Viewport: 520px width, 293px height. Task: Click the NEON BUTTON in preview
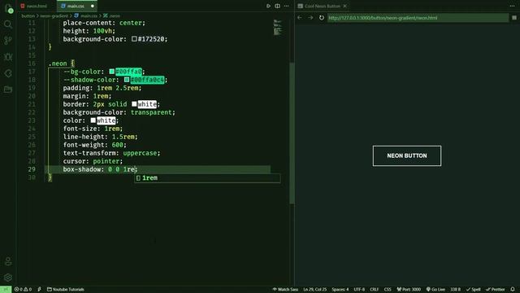click(407, 155)
